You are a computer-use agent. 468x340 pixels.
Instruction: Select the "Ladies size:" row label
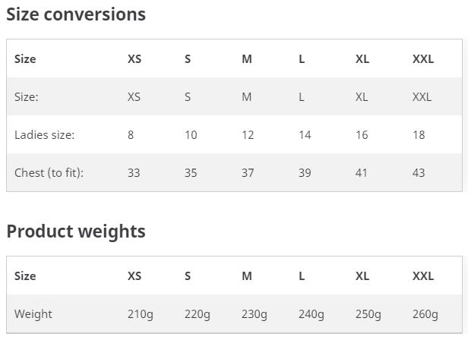(x=44, y=135)
